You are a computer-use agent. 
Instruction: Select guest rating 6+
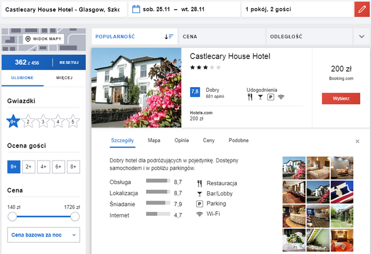point(58,167)
